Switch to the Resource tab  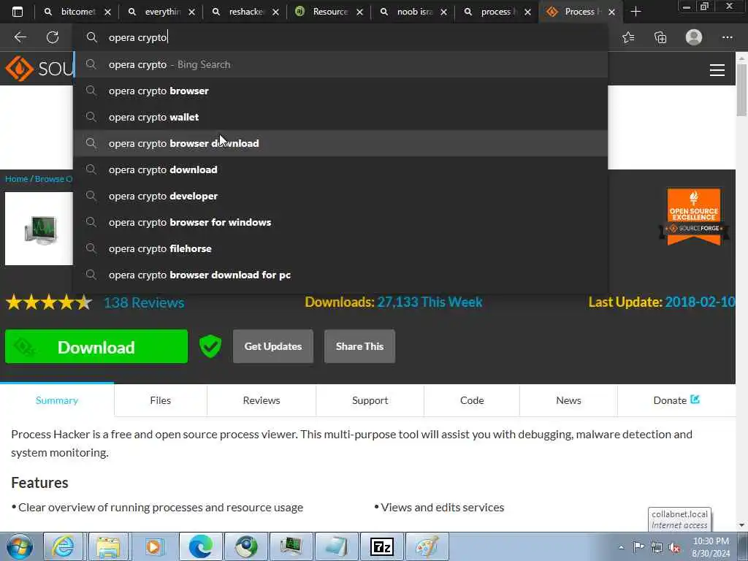[x=324, y=12]
